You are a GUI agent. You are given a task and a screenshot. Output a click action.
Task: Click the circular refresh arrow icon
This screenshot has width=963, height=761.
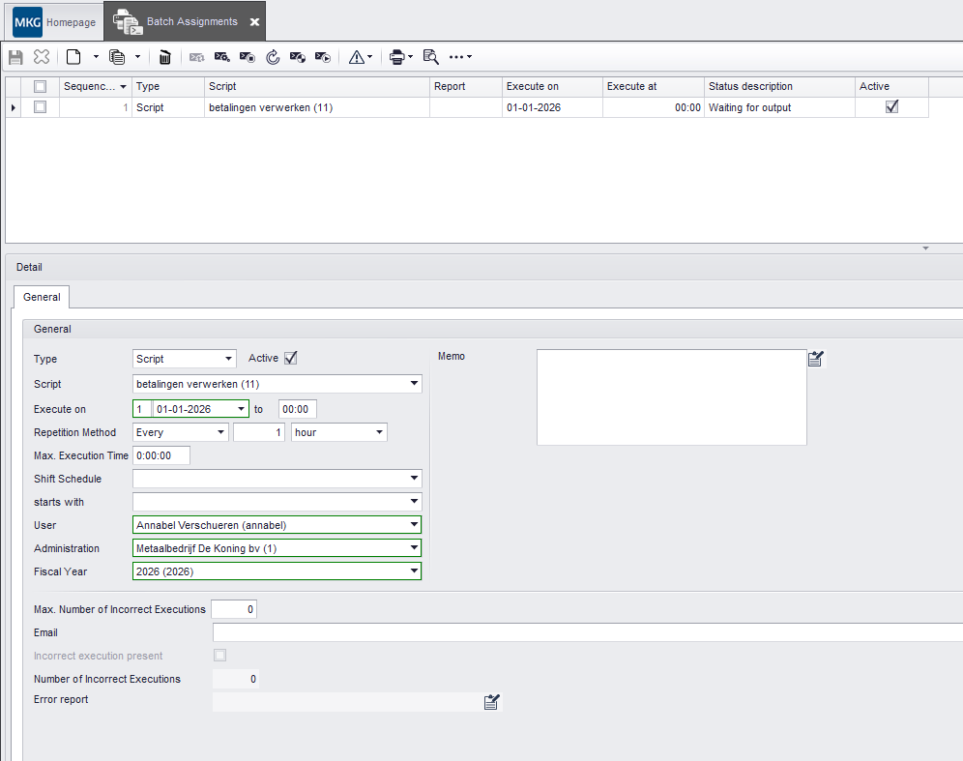273,58
